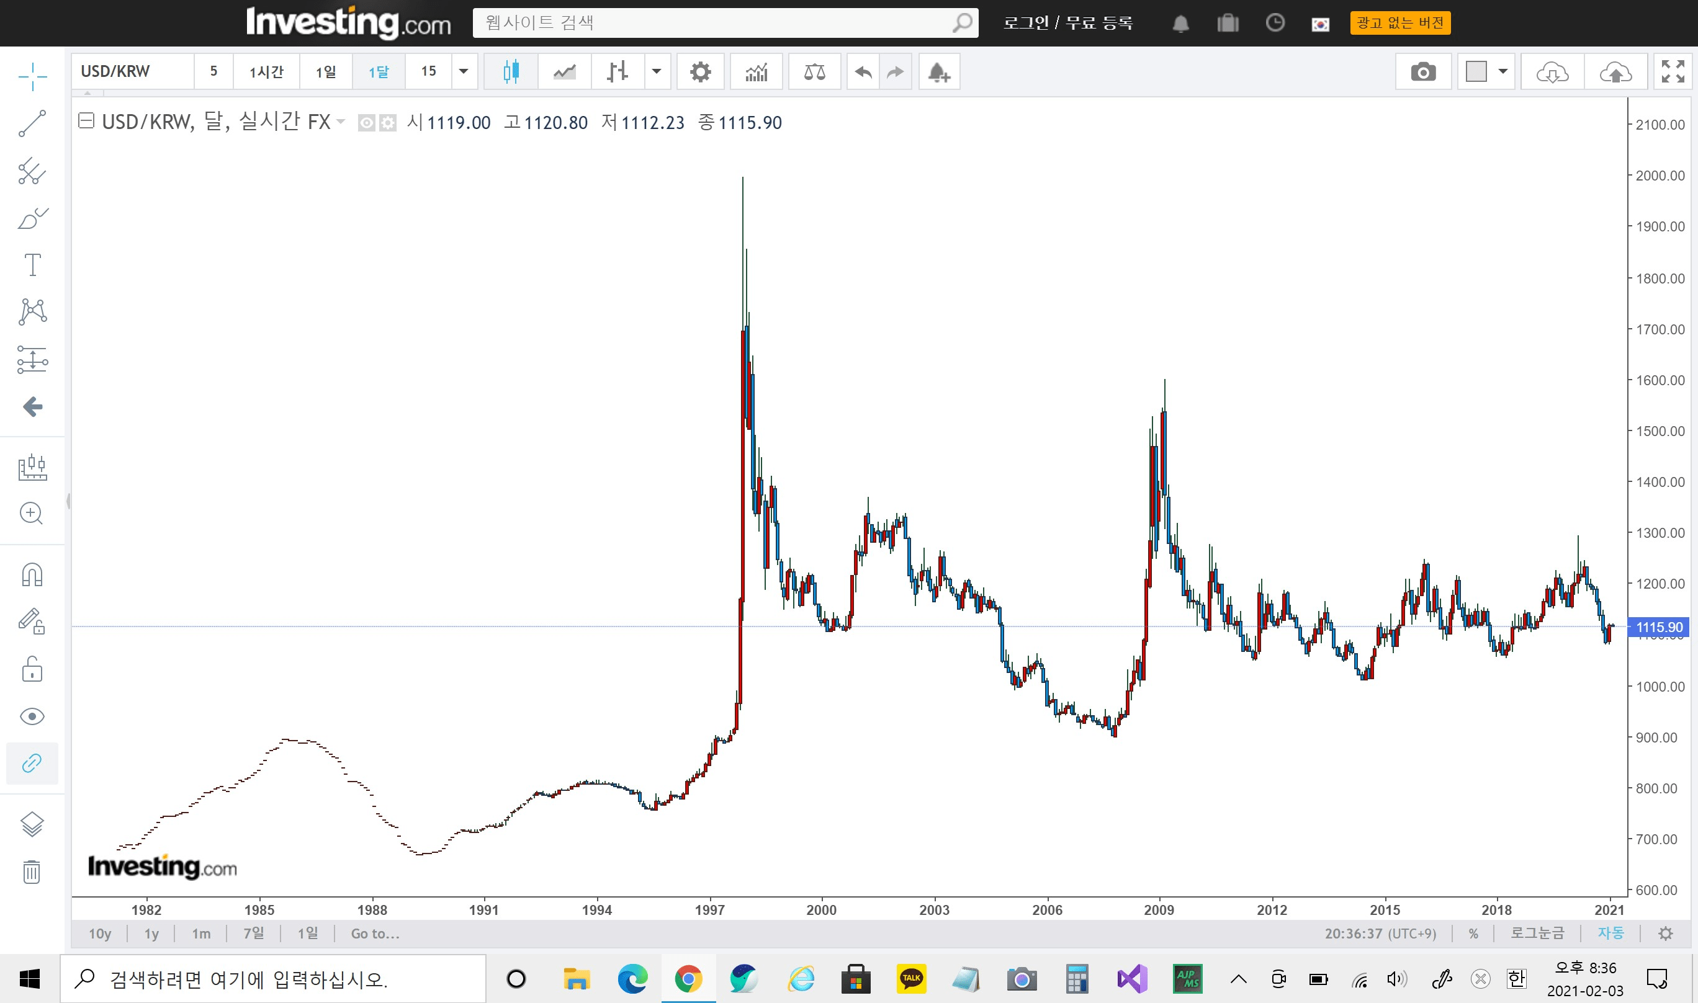Click 로그인 / 무료 등록 link
This screenshot has height=1003, width=1698.
(x=1067, y=23)
